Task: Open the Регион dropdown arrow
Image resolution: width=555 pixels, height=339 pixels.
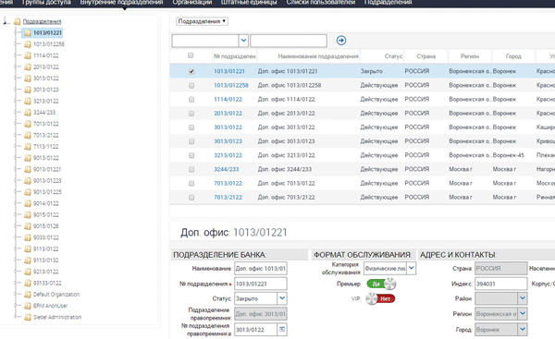Action: coord(523,313)
